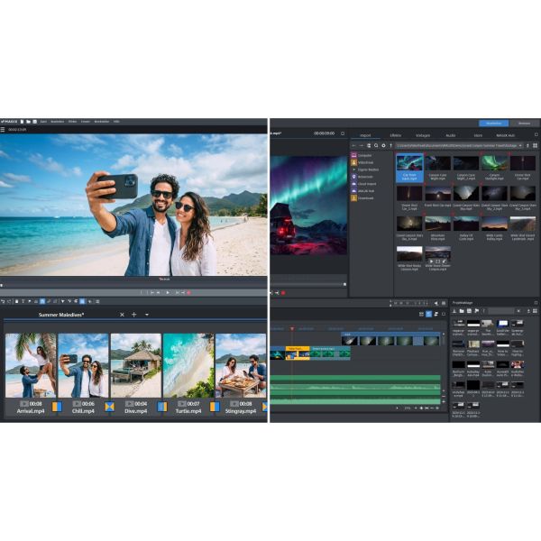Click the blue highlighted button at top right
The height and width of the screenshot is (541, 541).
(493, 124)
